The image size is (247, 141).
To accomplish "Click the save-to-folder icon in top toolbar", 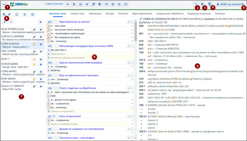I will (80, 4).
